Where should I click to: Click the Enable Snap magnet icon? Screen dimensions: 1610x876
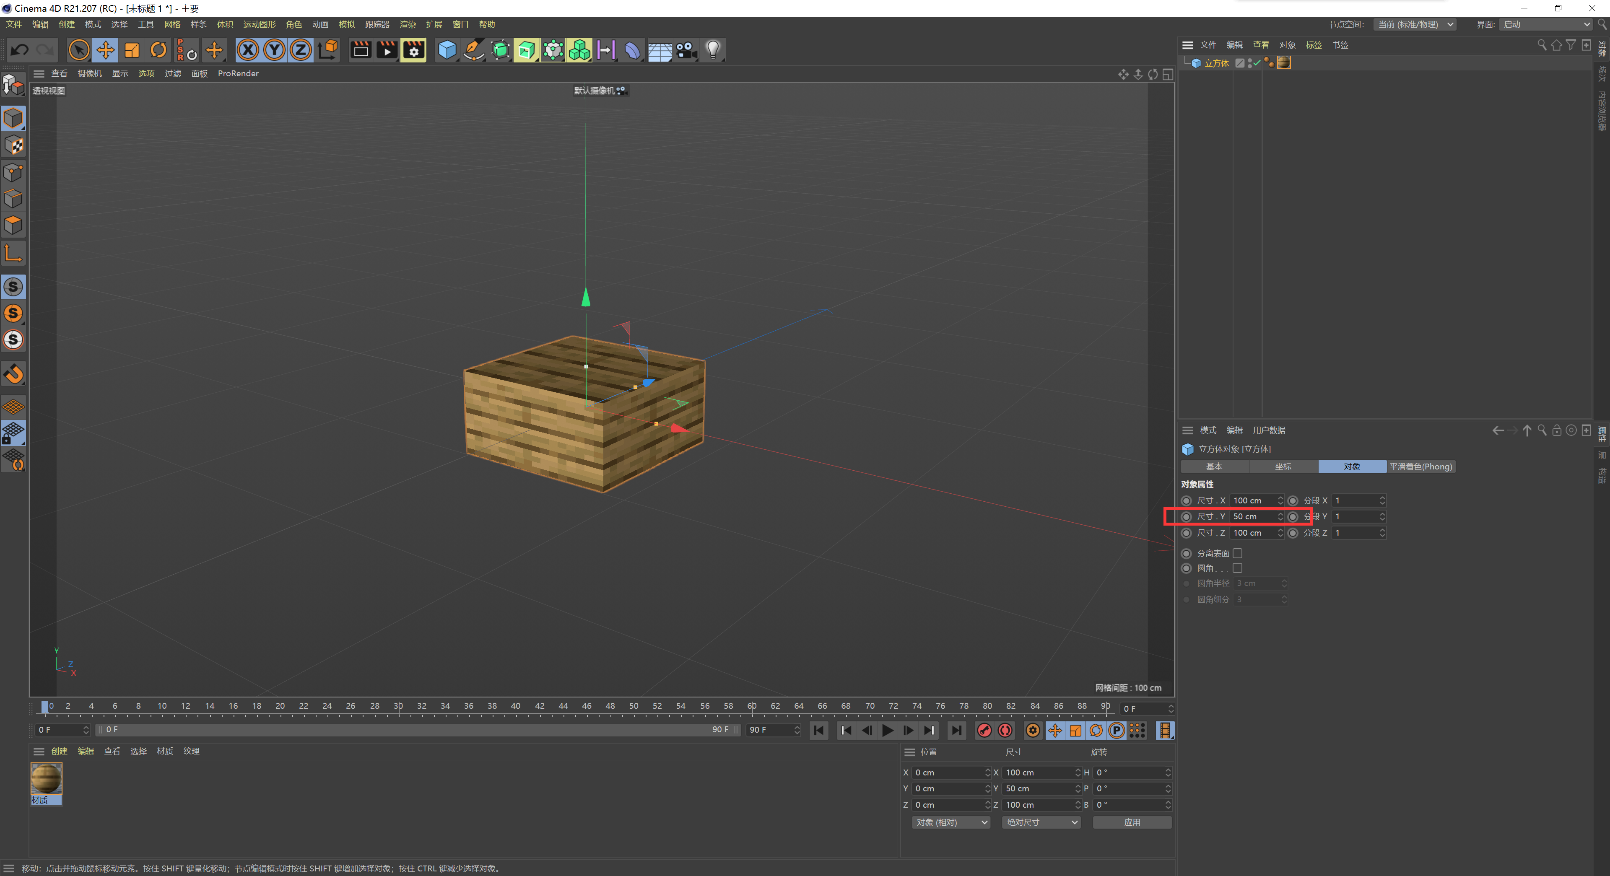13,373
